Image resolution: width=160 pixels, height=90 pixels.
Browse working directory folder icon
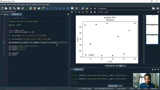[153, 8]
